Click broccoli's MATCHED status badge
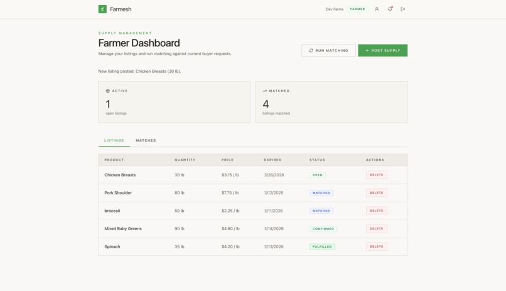This screenshot has height=291, width=506. pyautogui.click(x=321, y=211)
